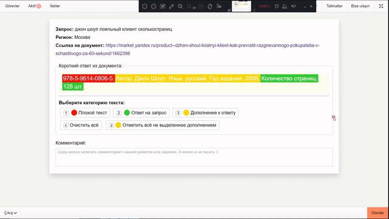Click the red-highlighted ISBN text 978-5-9614-0806-5

click(x=88, y=78)
